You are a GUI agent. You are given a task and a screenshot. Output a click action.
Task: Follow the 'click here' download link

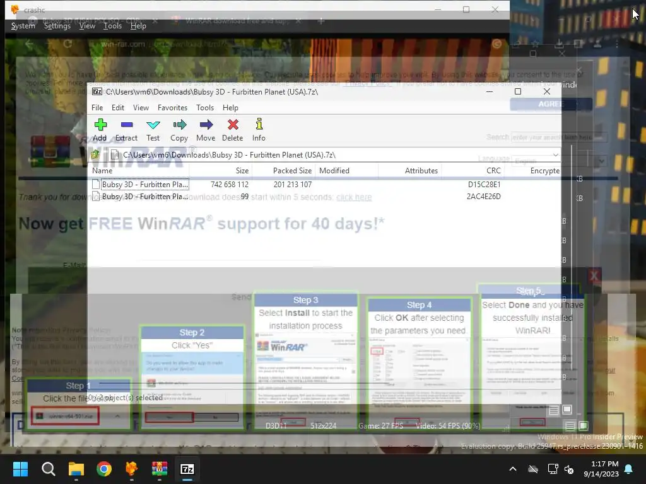pos(354,197)
